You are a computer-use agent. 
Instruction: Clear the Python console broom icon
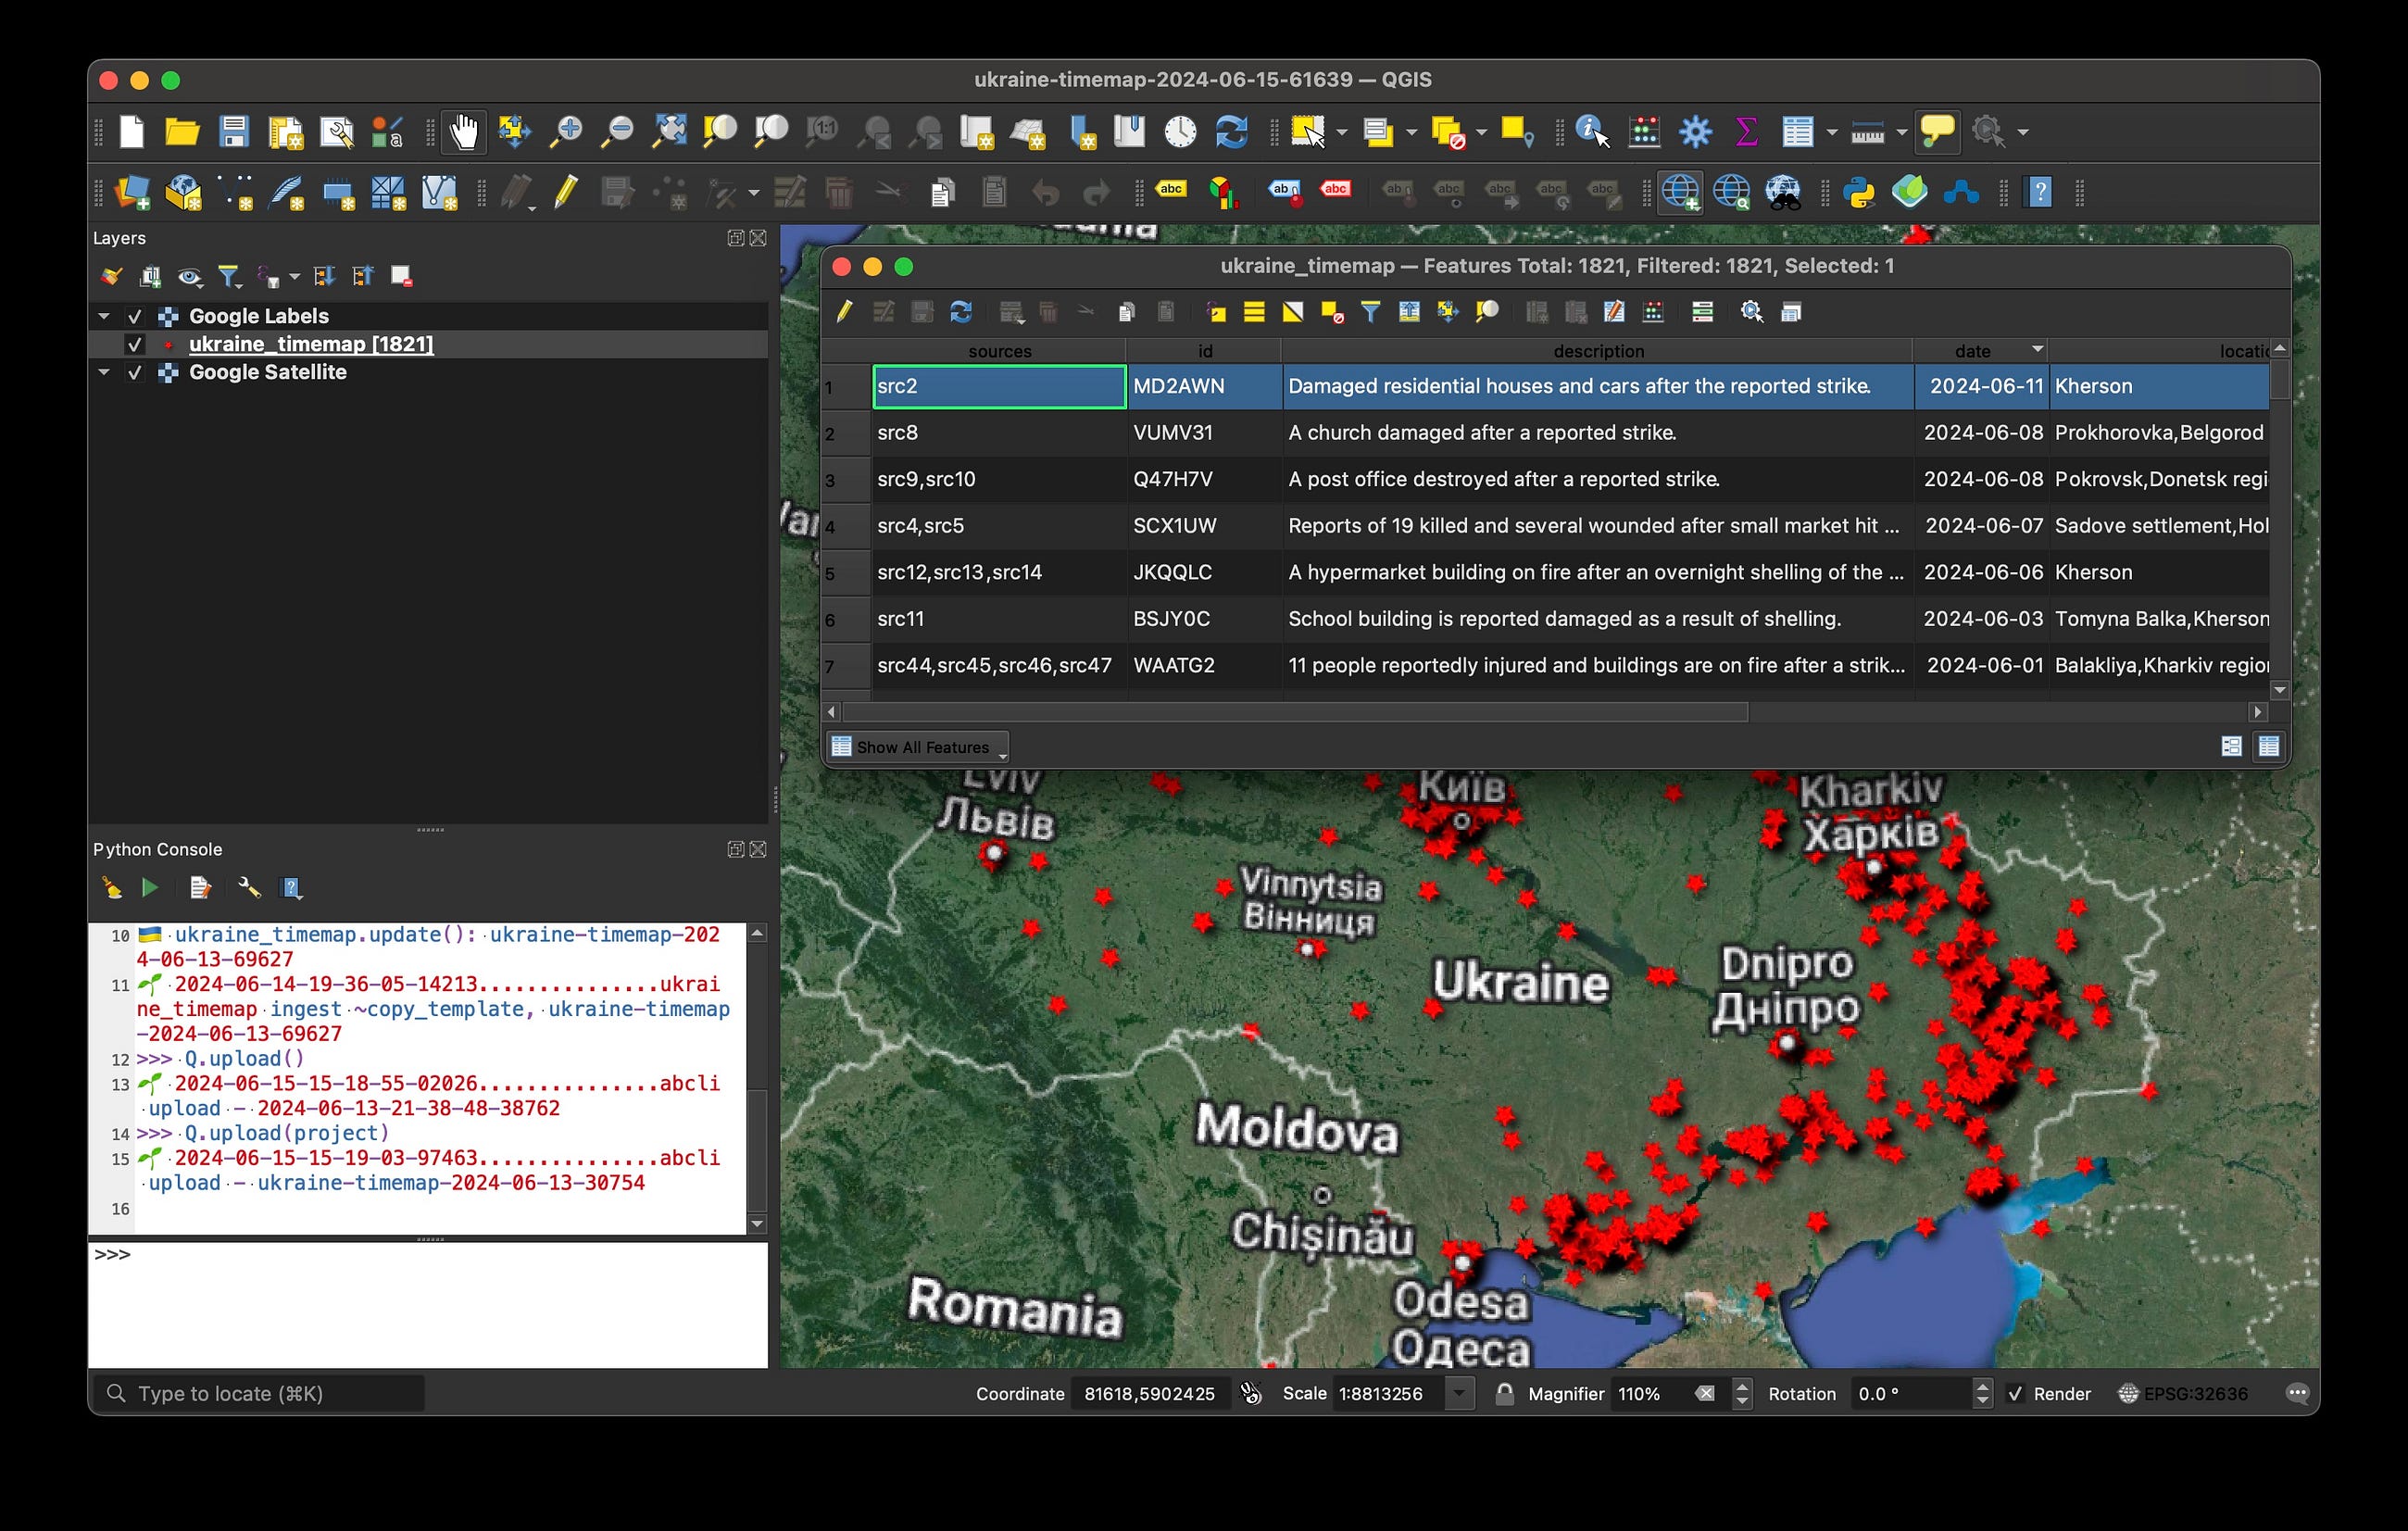click(111, 887)
